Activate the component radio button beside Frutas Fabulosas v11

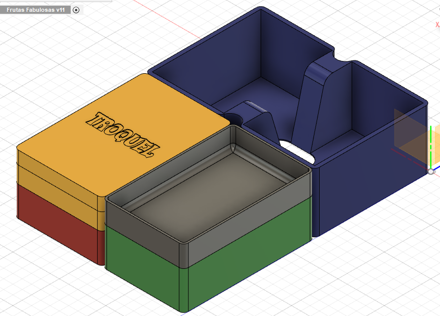[x=76, y=10]
